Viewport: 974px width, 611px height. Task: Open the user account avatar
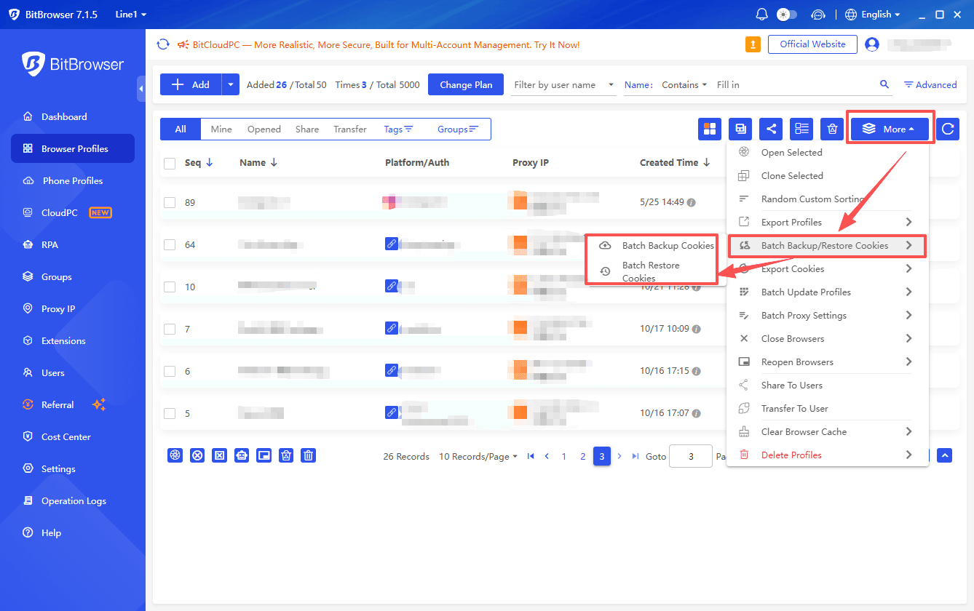tap(871, 44)
